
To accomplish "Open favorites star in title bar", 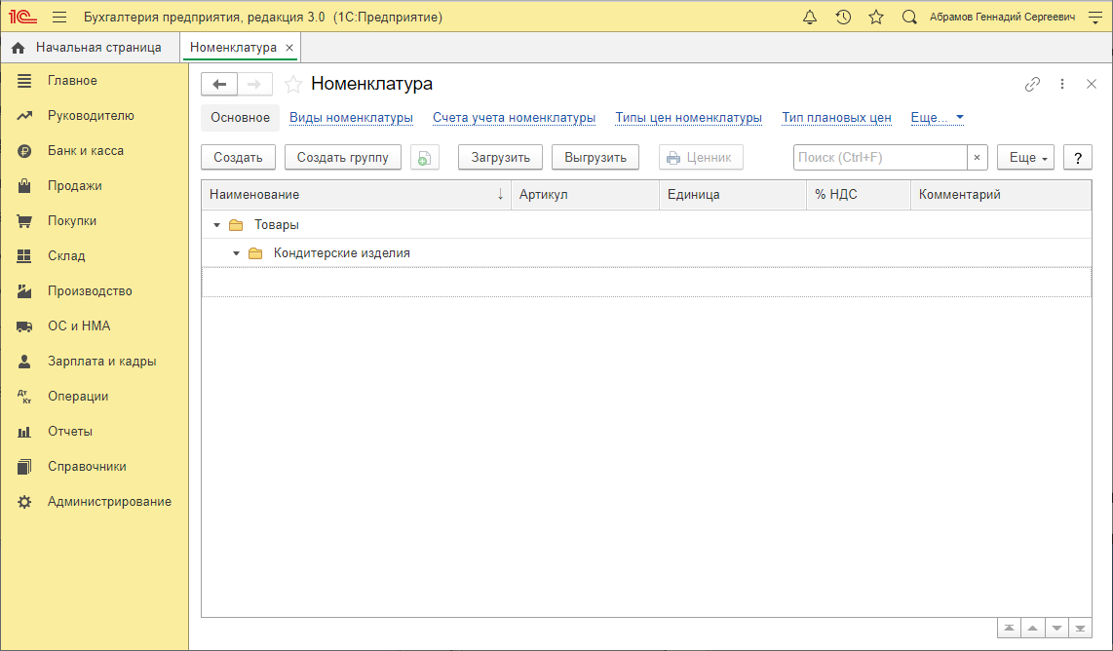I will (876, 18).
